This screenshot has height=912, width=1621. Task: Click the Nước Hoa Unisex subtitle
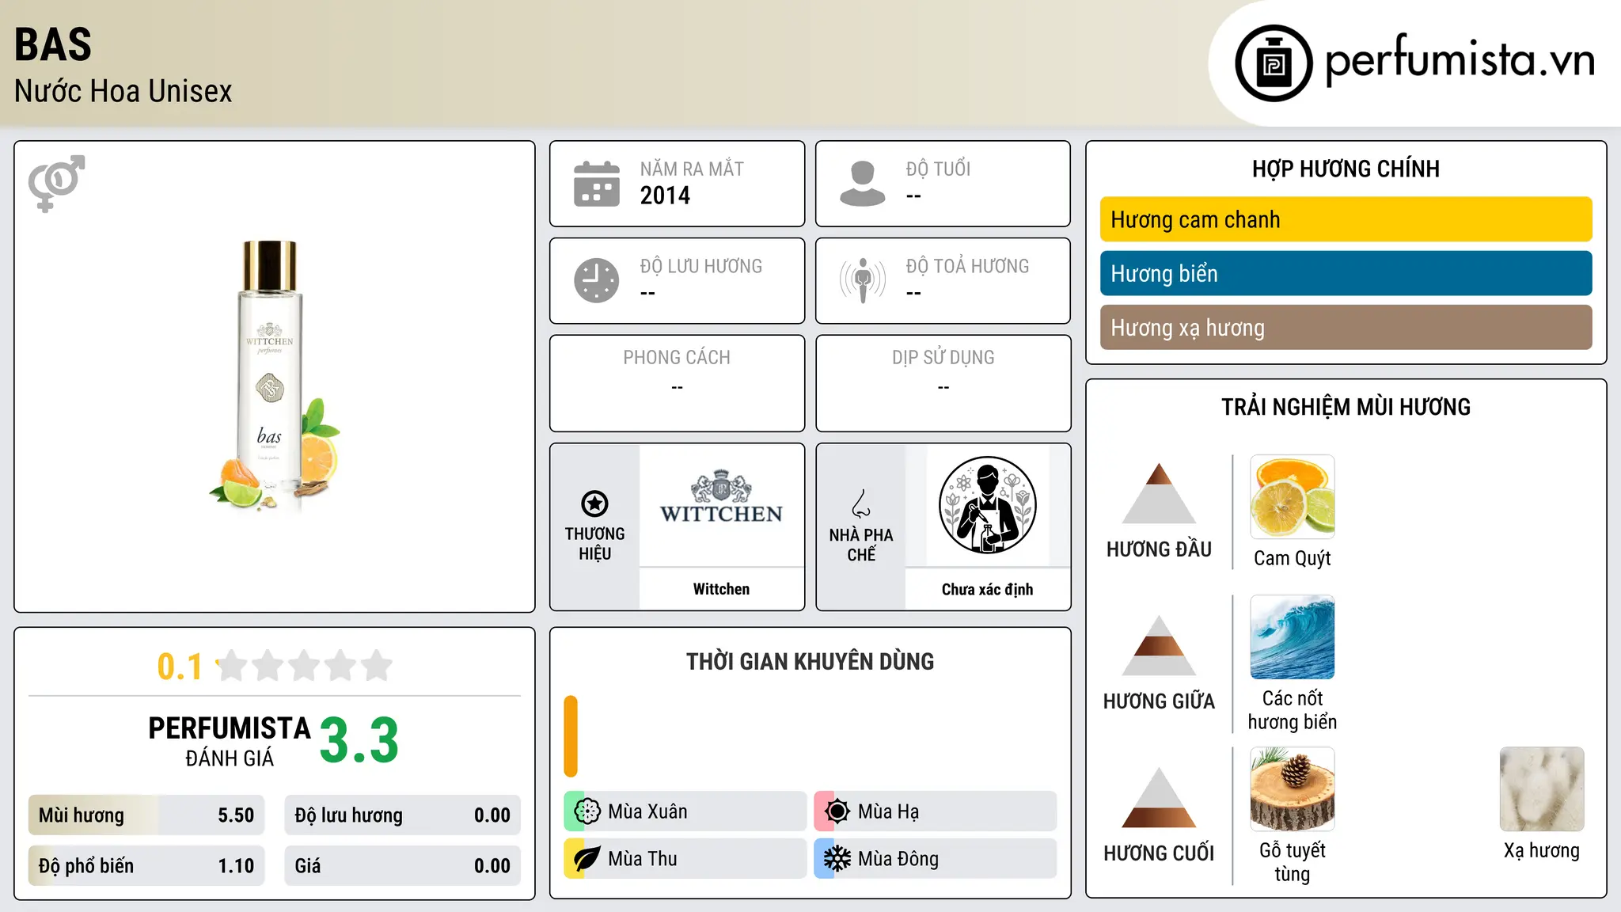point(123,91)
